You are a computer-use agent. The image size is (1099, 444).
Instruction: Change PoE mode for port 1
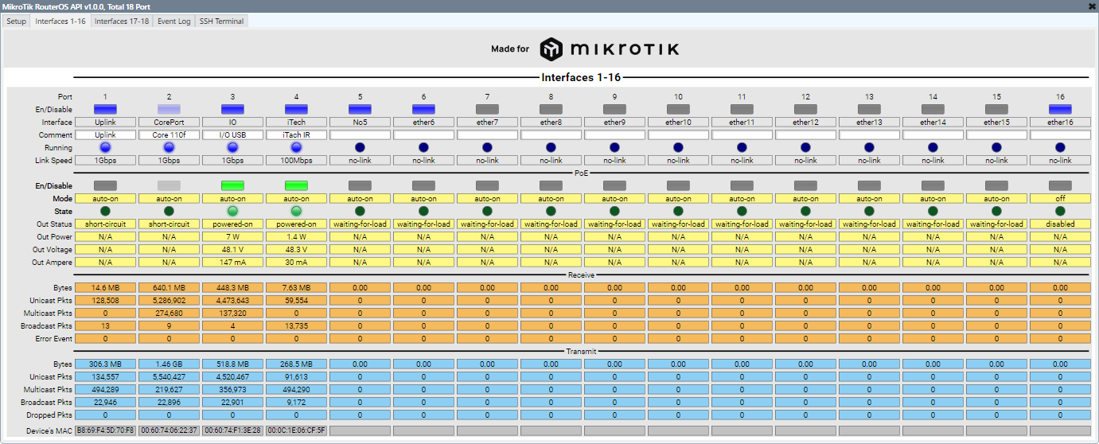coord(105,199)
